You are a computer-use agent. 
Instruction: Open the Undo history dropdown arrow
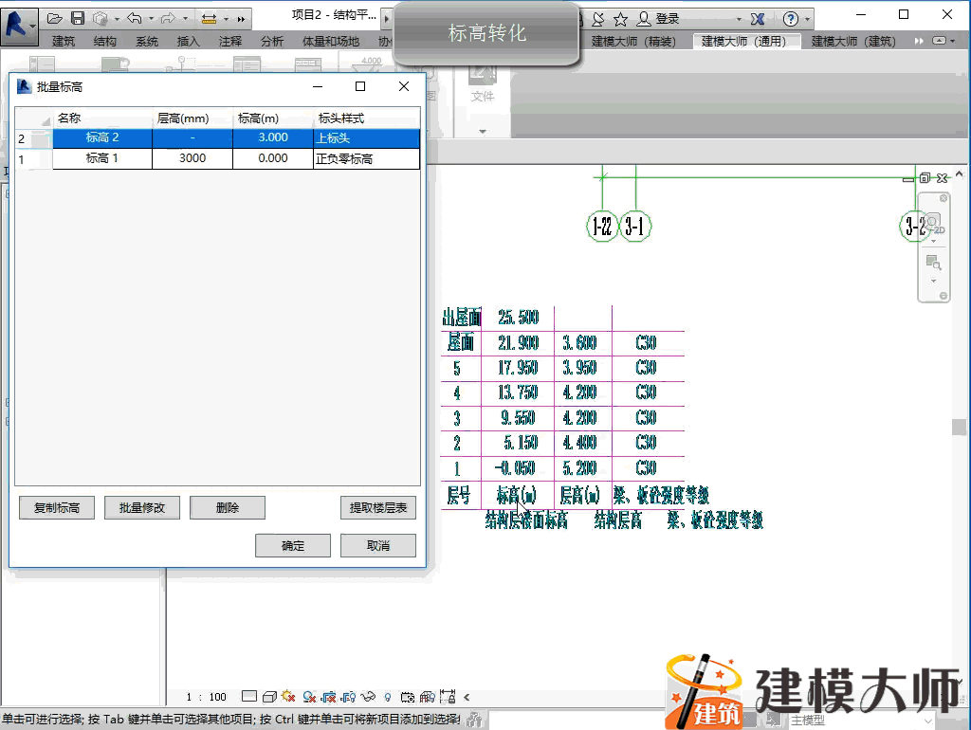[x=151, y=19]
